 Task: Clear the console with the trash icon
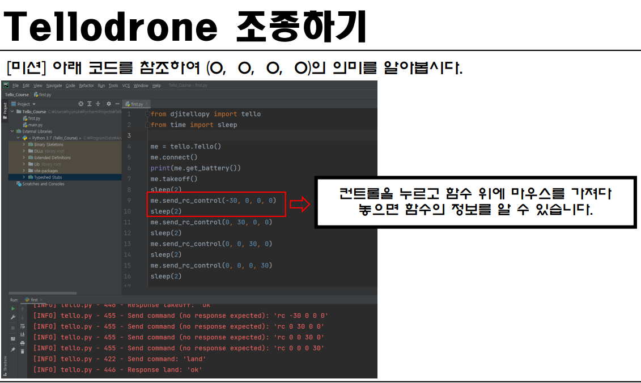tap(23, 351)
